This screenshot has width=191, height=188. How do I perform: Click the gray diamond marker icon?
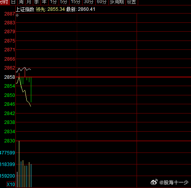(17, 15)
